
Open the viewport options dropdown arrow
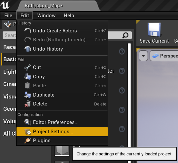click(143, 56)
